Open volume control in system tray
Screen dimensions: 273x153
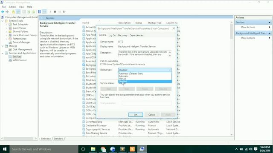[x=251, y=149]
